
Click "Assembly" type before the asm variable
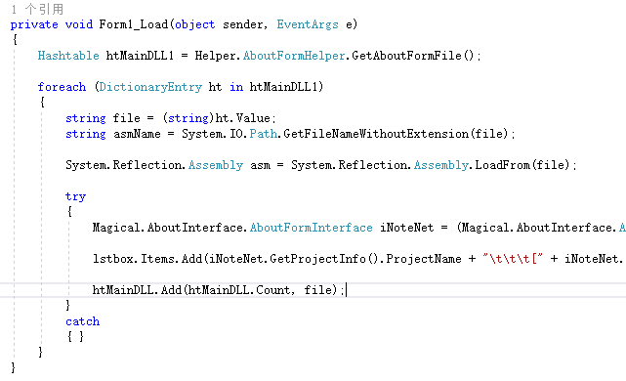216,165
